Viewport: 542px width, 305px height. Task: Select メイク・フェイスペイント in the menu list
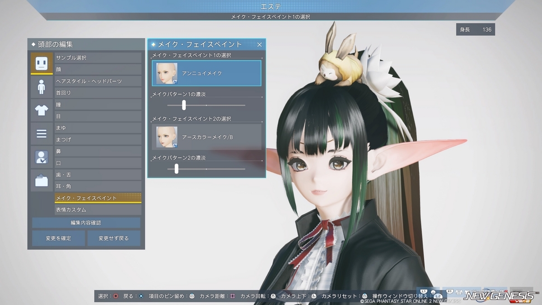98,198
